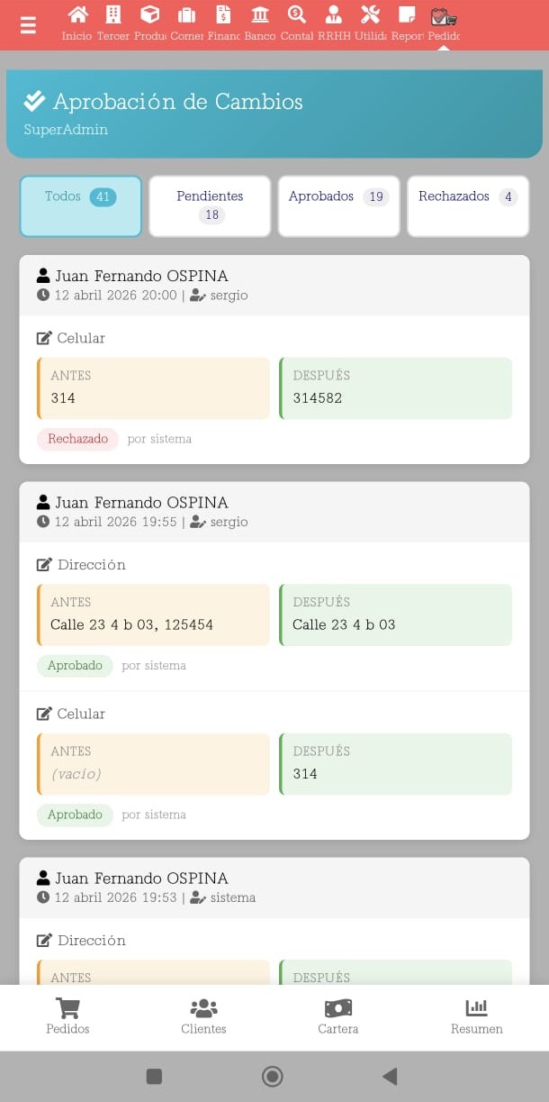Open Utilidades tools icon
The height and width of the screenshot is (1102, 549).
pyautogui.click(x=370, y=15)
